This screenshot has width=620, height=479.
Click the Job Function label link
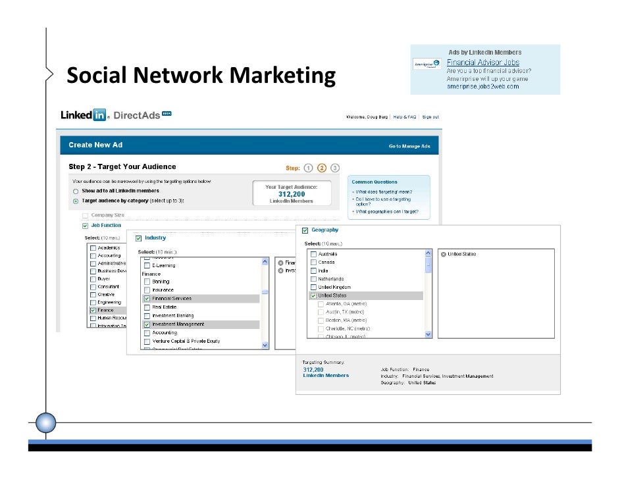coord(107,225)
